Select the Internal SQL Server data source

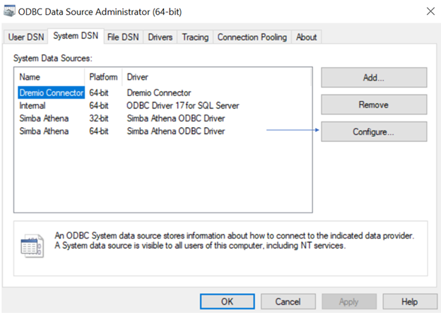tap(34, 105)
